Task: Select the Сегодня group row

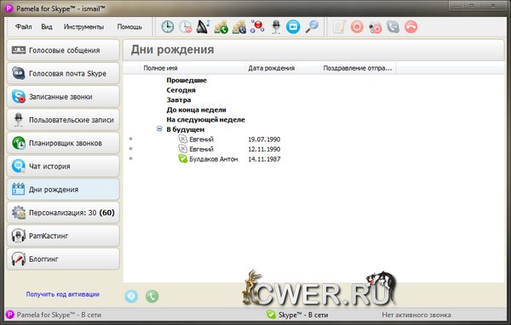Action: coord(181,90)
